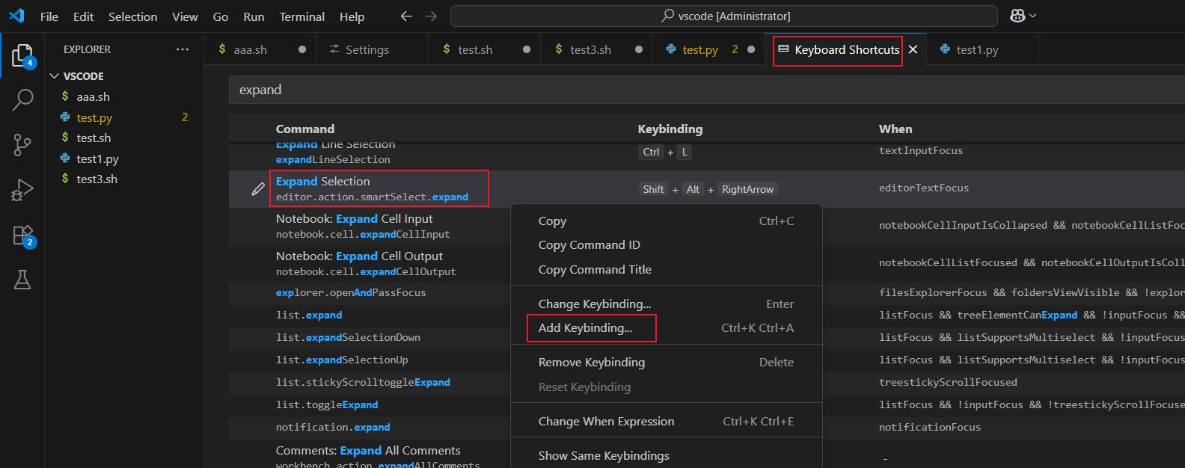The image size is (1185, 468).
Task: Open the dropdown arrow beside Copilot icon
Action: [1033, 16]
